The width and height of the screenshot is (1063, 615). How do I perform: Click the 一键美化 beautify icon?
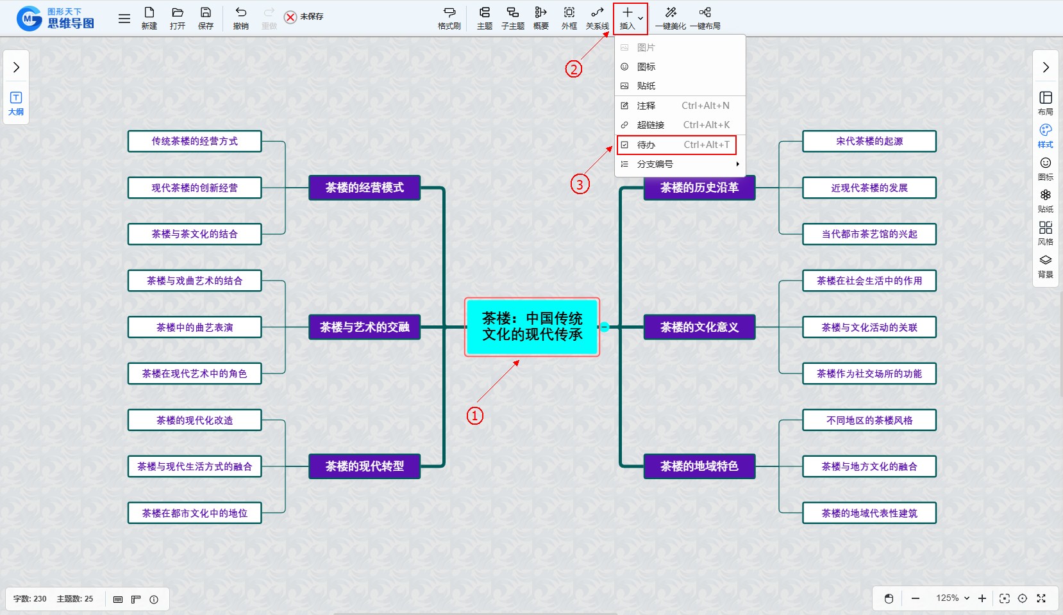point(671,17)
